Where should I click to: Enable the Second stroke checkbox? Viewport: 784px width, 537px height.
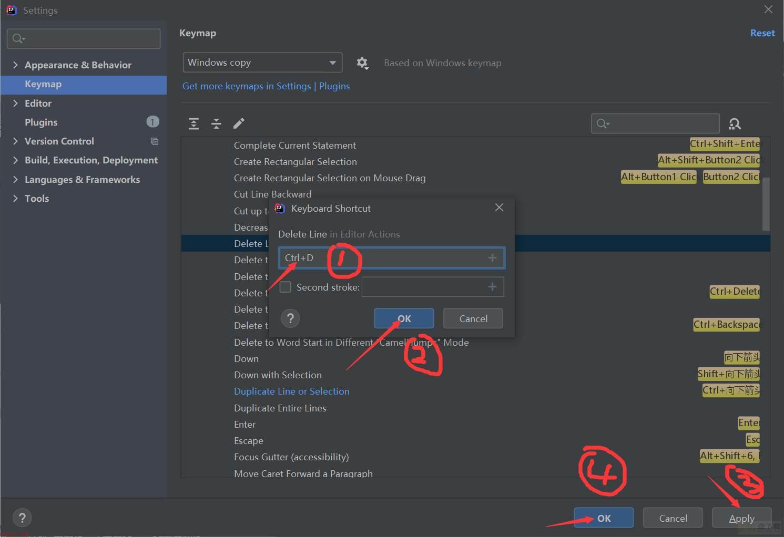(286, 287)
